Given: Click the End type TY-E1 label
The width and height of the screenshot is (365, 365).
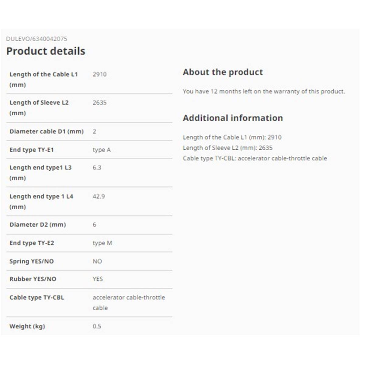Looking at the screenshot, I should 32,150.
